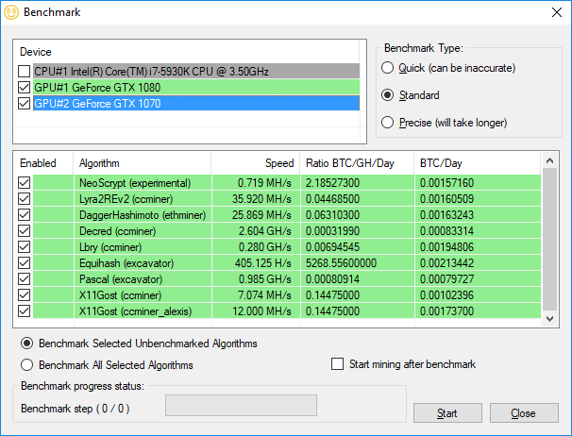Click speed value 12.000 MH/s
Screen dimensions: 572x436
pyautogui.click(x=261, y=310)
